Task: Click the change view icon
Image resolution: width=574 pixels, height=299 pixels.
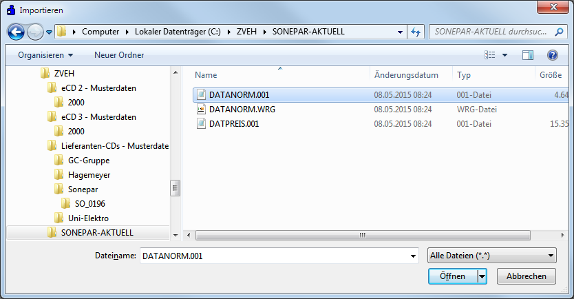Action: (490, 55)
